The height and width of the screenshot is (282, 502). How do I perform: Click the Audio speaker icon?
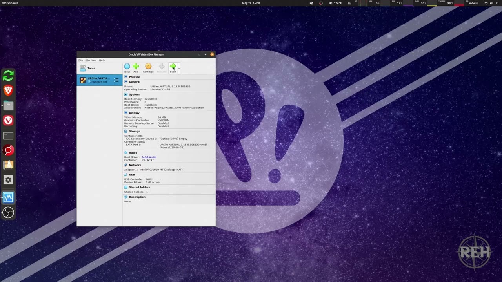(x=126, y=152)
